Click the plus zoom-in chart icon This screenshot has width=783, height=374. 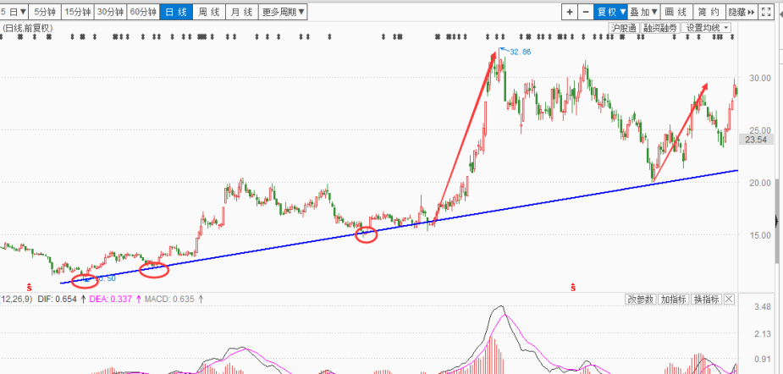click(570, 12)
